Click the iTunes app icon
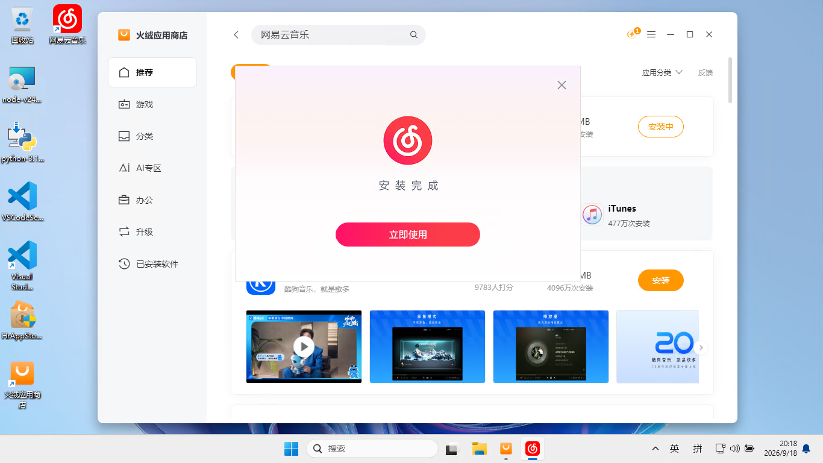Screen dimensions: 823x463 [x=592, y=215]
